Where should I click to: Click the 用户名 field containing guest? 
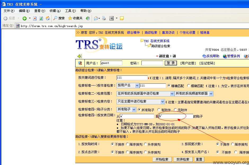tap(112, 63)
